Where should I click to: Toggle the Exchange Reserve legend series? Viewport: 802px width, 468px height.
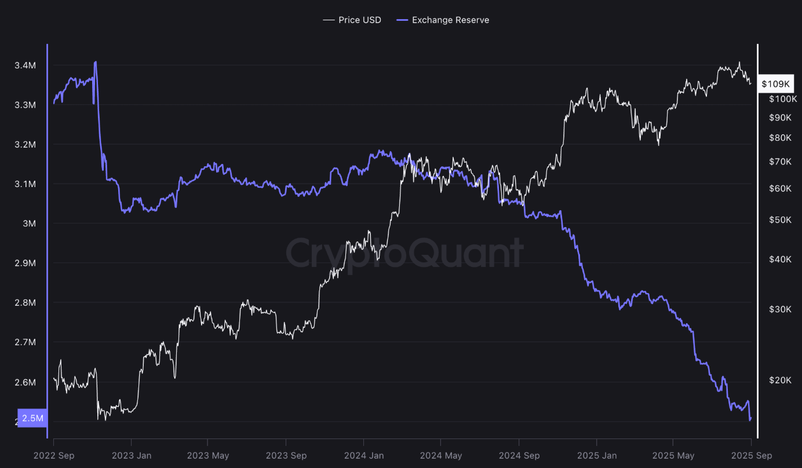[x=450, y=20]
